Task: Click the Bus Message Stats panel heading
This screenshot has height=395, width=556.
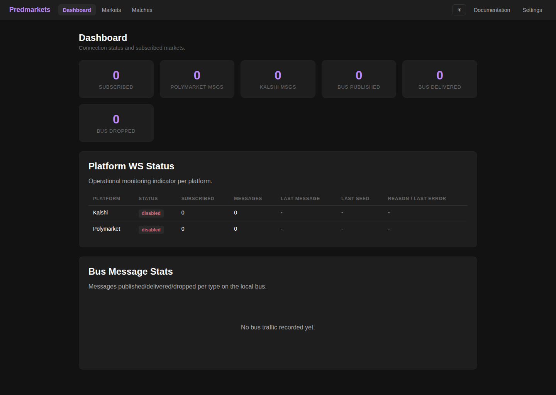Action: coord(131,271)
